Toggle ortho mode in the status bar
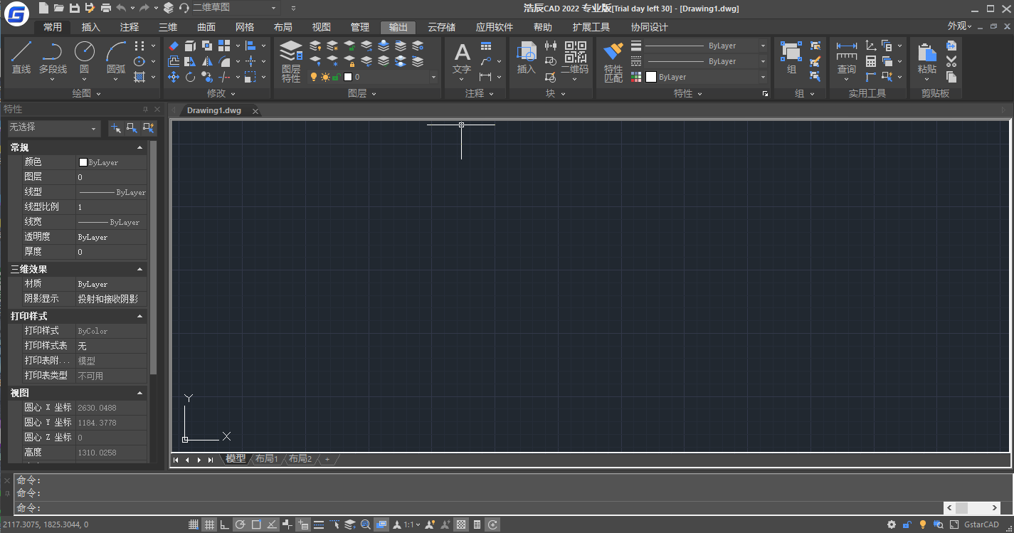 click(x=225, y=525)
